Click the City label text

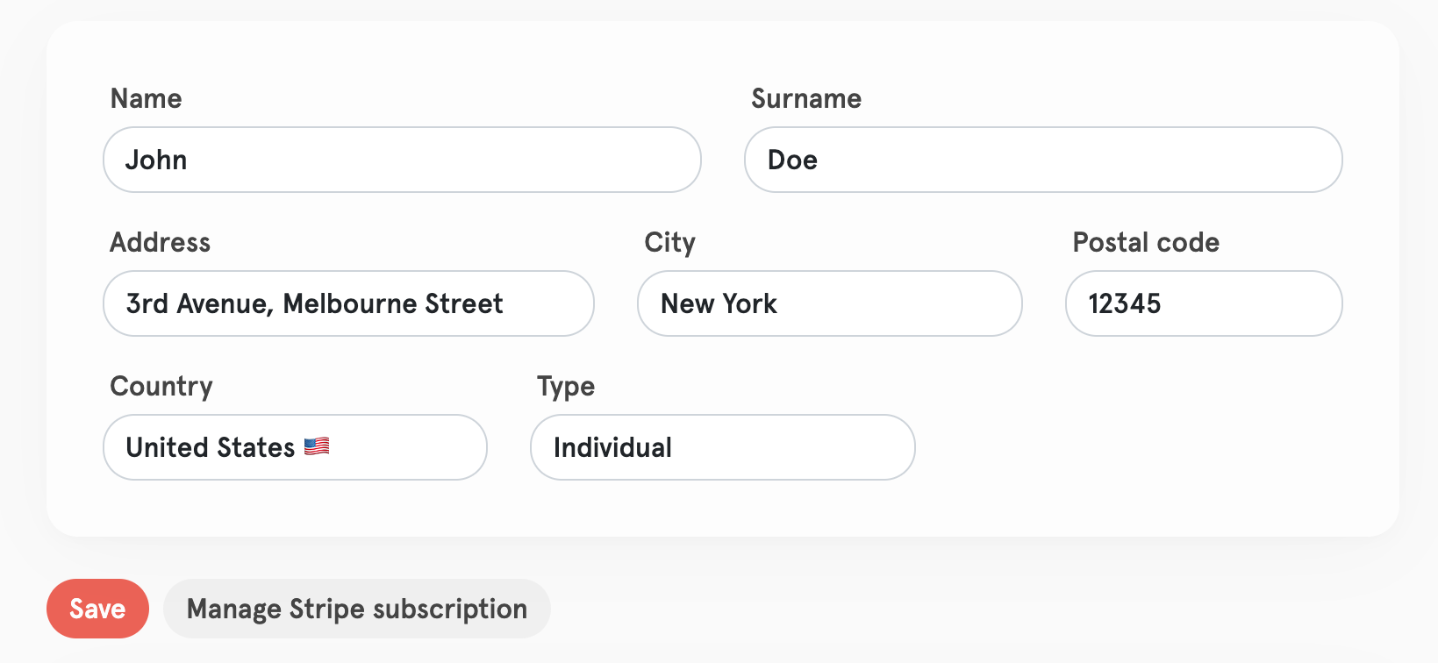click(x=669, y=243)
